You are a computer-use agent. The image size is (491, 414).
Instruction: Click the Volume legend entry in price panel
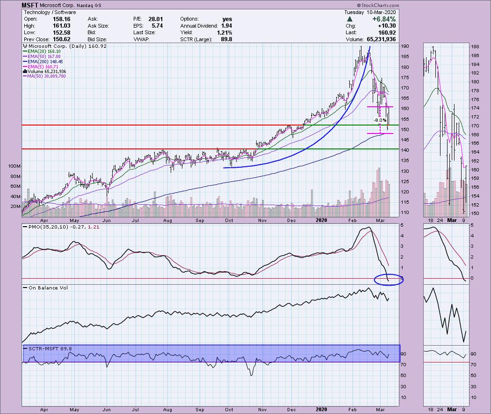coord(44,72)
